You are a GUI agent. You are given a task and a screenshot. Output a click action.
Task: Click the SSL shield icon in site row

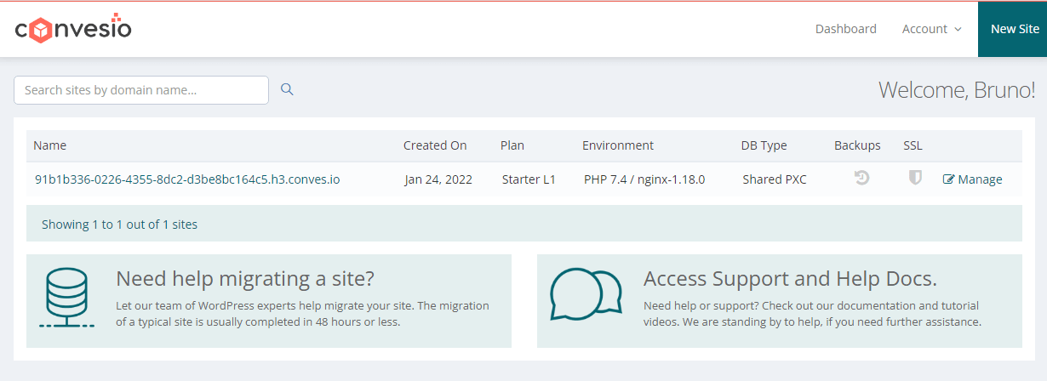coord(915,179)
